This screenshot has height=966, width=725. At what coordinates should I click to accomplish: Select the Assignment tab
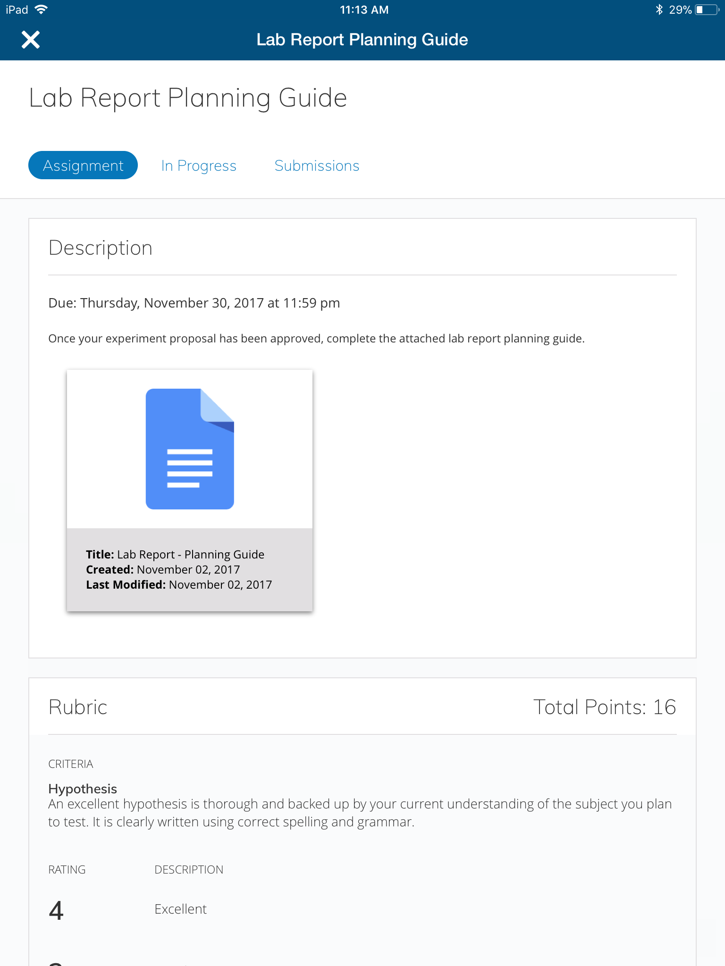[83, 166]
